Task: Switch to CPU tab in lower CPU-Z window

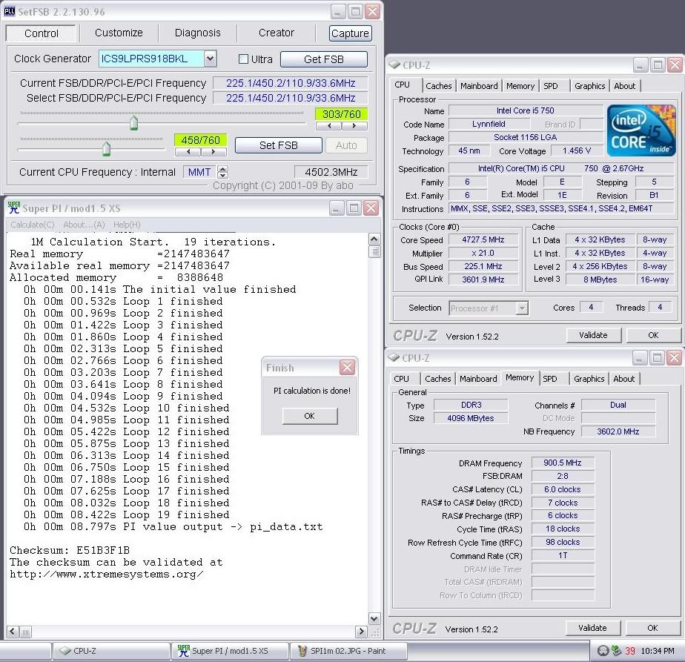Action: tap(402, 379)
